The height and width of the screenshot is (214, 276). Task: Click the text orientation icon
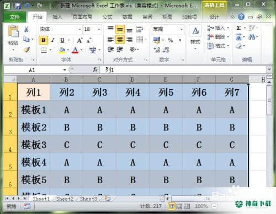click(x=133, y=50)
